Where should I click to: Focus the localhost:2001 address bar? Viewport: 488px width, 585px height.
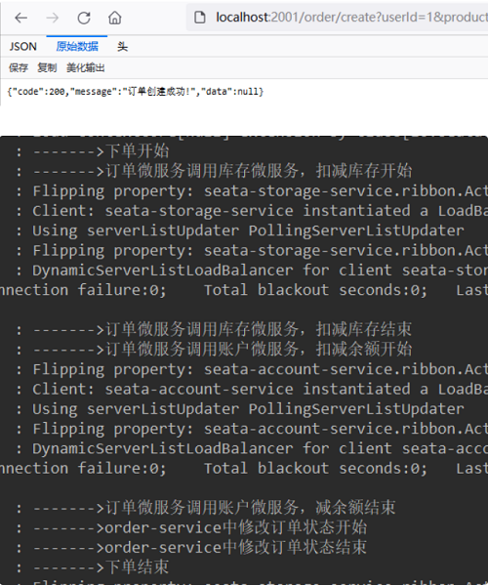pos(351,18)
